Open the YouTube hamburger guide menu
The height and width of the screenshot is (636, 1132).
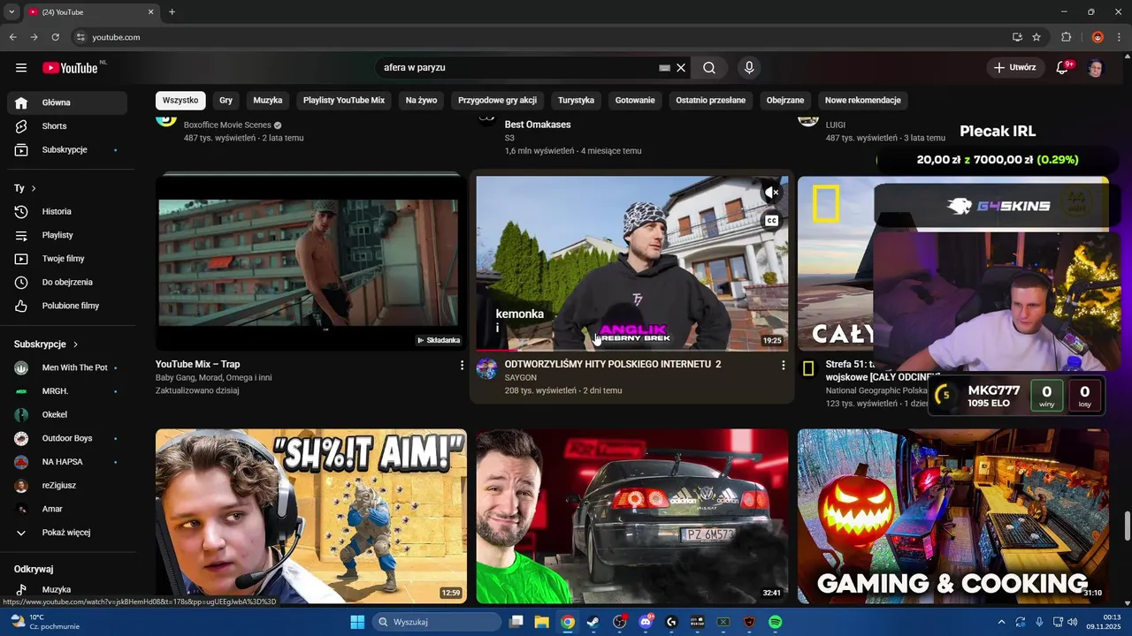tap(21, 68)
